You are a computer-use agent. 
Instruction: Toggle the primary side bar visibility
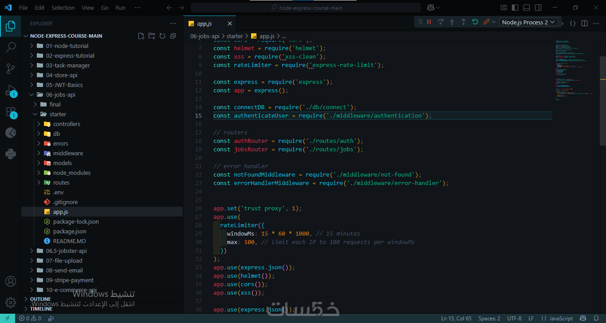click(x=515, y=8)
